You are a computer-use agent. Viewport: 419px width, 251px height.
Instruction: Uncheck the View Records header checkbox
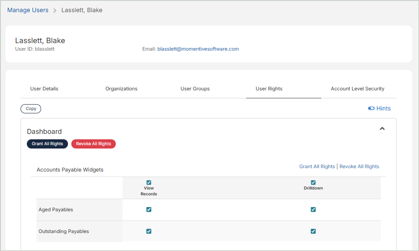point(149,182)
